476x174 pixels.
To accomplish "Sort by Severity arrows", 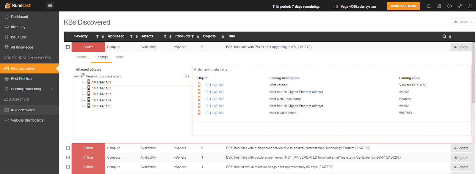I will [103, 37].
